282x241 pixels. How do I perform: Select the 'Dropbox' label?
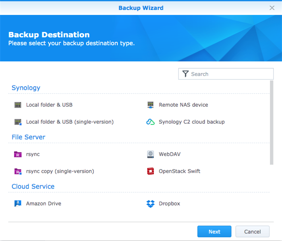pos(169,204)
